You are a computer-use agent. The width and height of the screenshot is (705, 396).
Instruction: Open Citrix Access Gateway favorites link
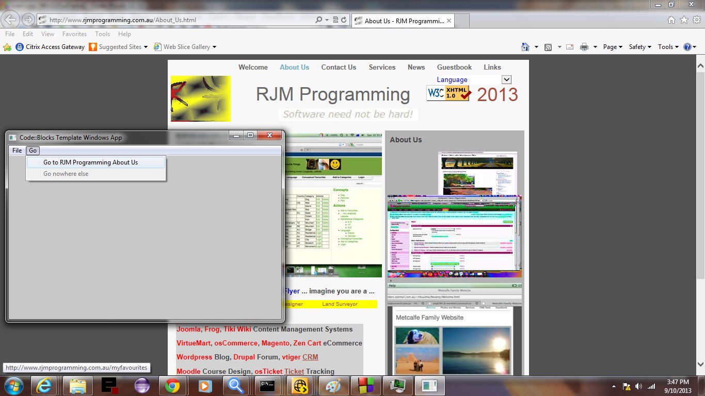(x=50, y=47)
